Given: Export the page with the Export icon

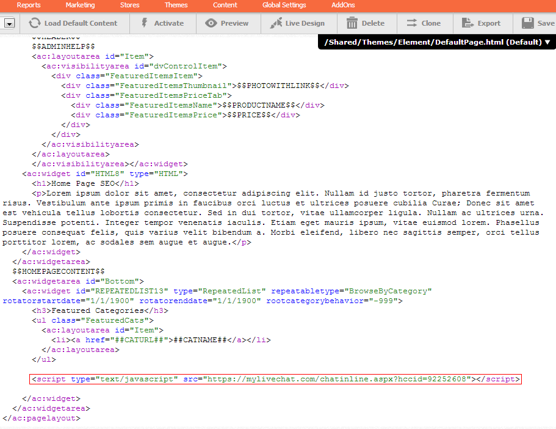Looking at the screenshot, I should (x=468, y=23).
